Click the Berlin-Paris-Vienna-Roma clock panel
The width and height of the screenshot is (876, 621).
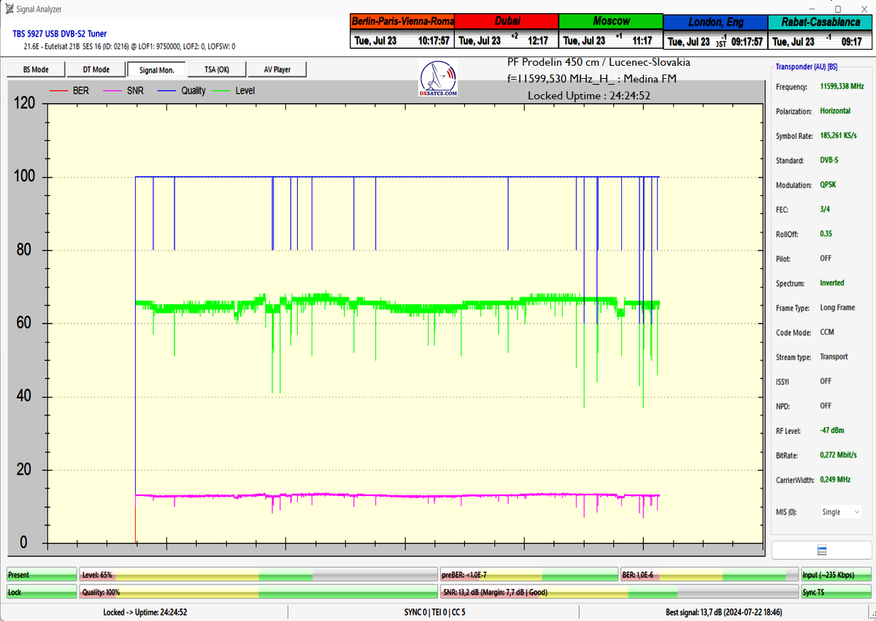402,31
